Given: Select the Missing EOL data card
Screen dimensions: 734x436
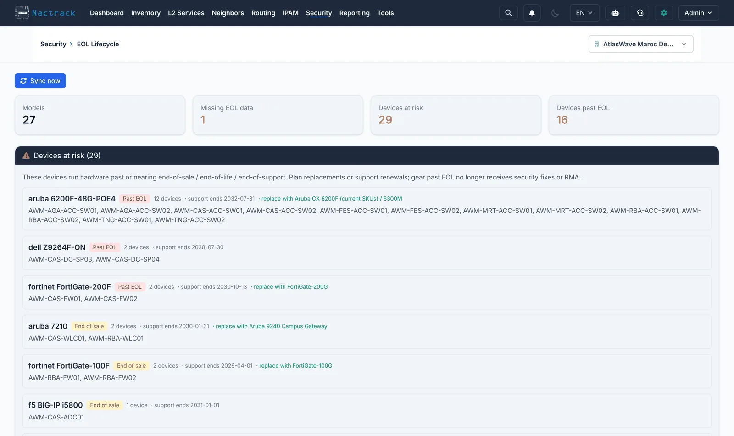Looking at the screenshot, I should (278, 115).
